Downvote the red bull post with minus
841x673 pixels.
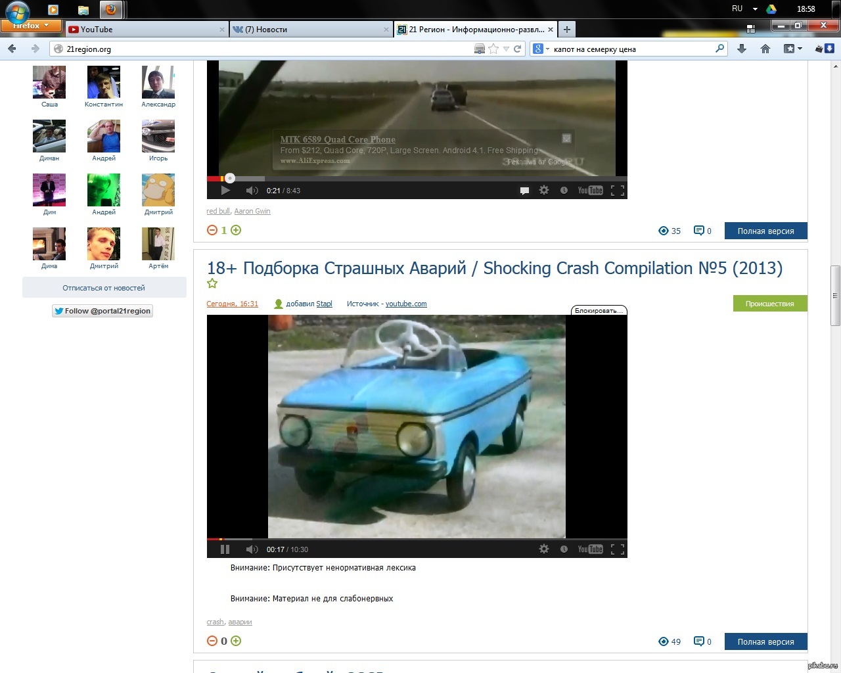pyautogui.click(x=212, y=230)
